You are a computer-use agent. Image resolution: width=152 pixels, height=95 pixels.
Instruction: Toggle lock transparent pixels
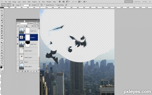point(21,26)
